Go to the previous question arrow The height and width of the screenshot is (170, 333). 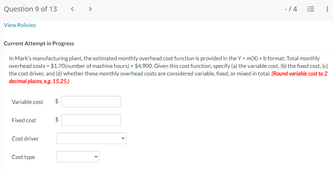[73, 9]
